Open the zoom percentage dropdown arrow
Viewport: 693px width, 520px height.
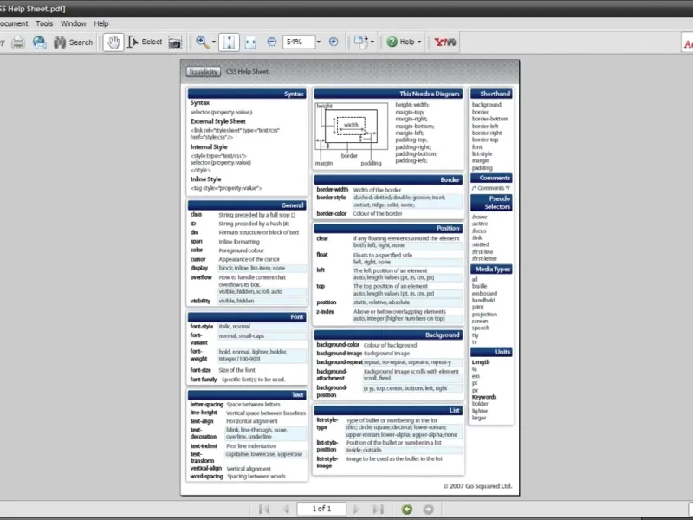[319, 42]
